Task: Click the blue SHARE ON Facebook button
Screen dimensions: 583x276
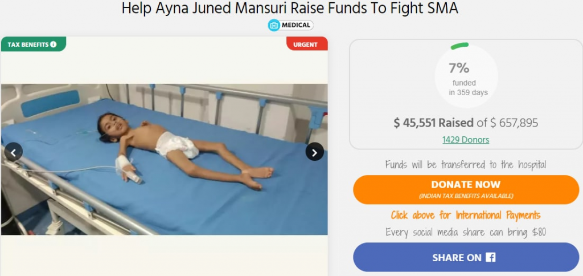Action: coord(466,257)
